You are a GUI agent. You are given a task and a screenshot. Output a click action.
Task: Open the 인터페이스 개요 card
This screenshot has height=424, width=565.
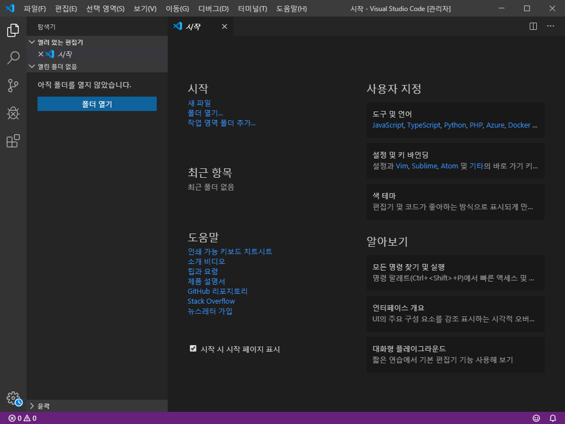point(455,314)
